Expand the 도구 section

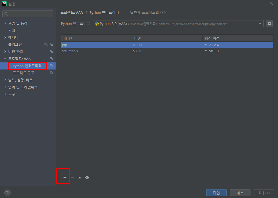point(5,94)
